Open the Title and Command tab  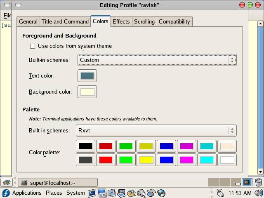pyautogui.click(x=65, y=21)
